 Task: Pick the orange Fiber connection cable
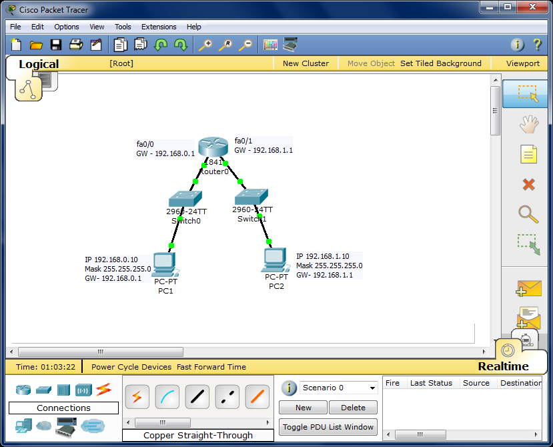(257, 396)
